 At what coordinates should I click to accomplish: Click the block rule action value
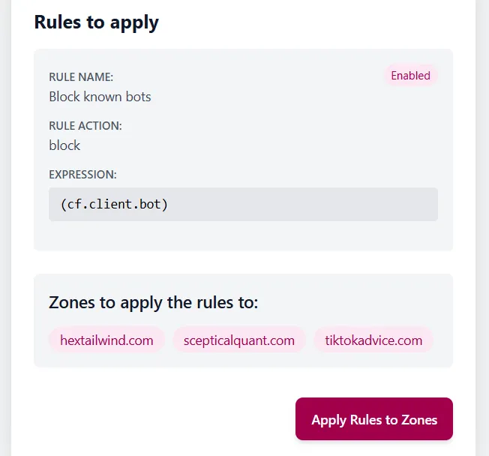point(64,145)
